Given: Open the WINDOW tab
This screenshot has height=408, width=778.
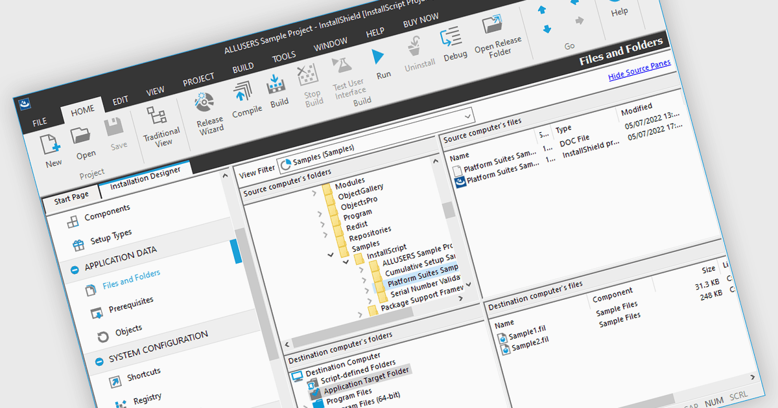Looking at the screenshot, I should [x=331, y=45].
